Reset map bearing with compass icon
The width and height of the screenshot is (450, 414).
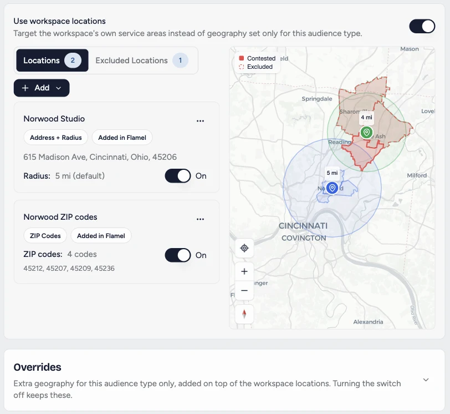244,314
